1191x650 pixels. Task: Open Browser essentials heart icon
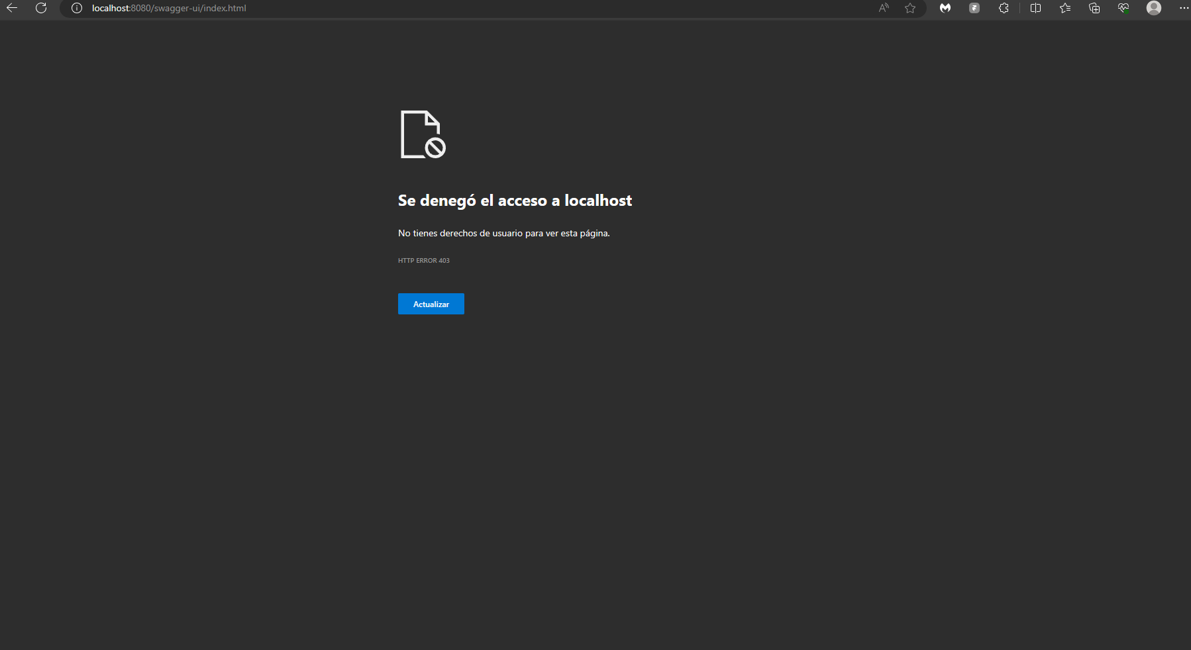(x=1123, y=8)
